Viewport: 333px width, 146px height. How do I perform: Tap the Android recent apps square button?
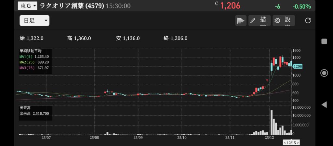(x=324, y=41)
